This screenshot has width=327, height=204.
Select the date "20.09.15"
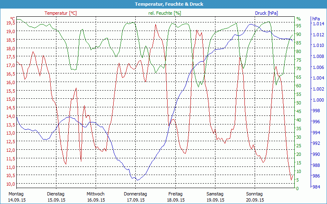[255, 200]
